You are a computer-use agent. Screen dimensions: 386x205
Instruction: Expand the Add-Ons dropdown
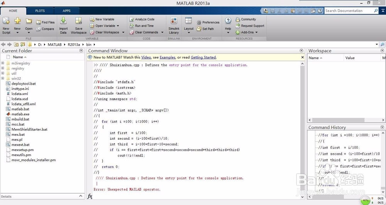(256, 32)
